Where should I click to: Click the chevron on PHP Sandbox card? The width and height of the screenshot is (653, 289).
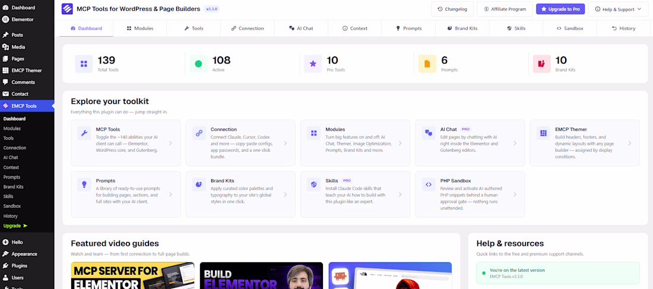(x=515, y=195)
